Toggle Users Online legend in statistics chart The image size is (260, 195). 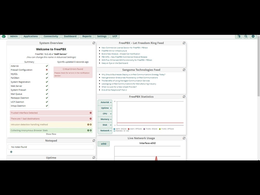(120, 129)
